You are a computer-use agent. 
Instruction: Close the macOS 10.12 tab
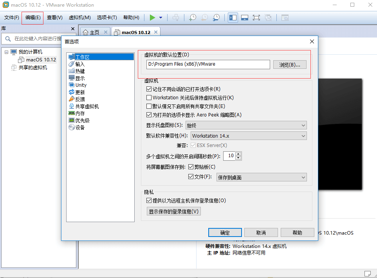(156, 32)
